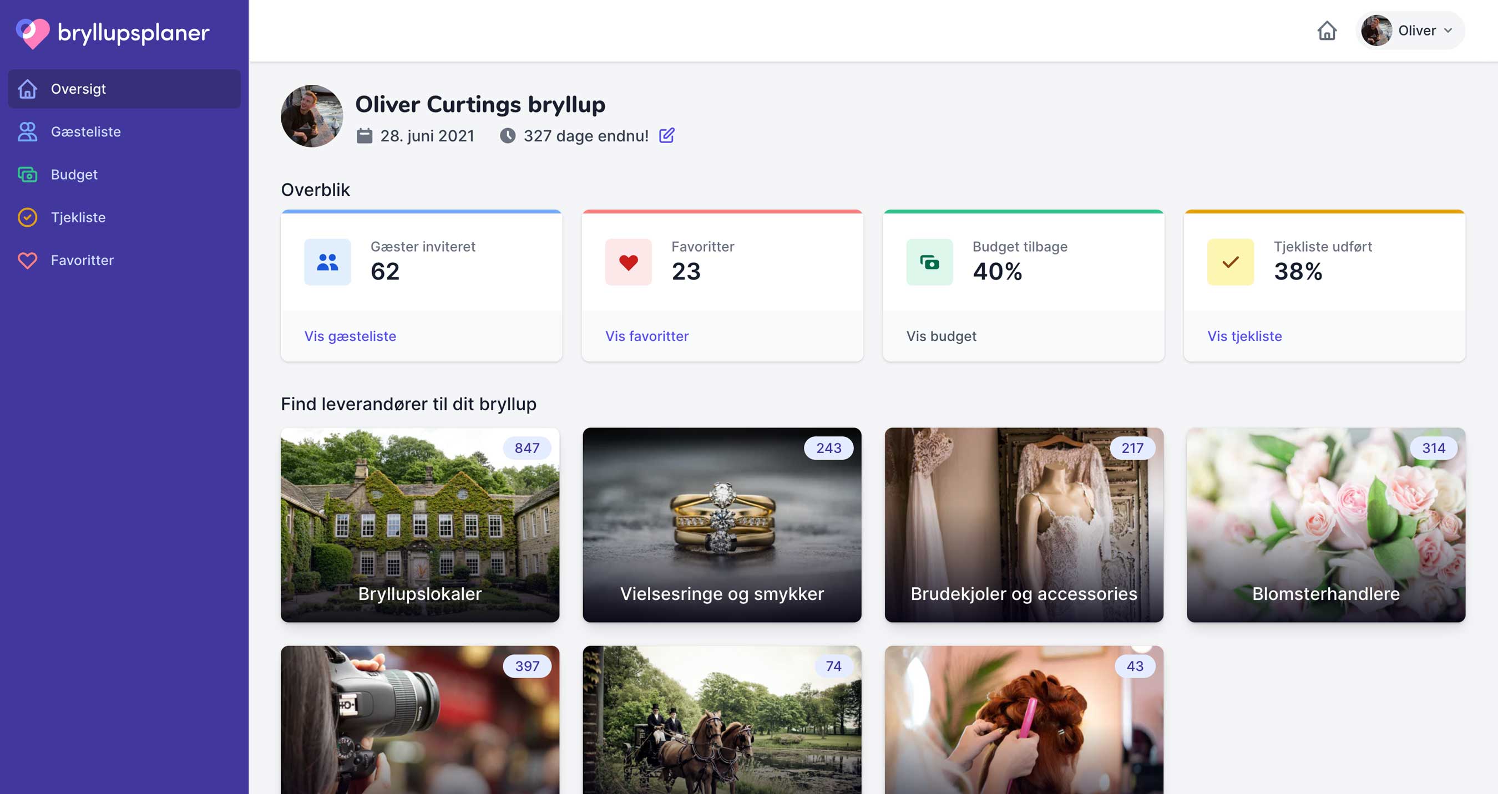The width and height of the screenshot is (1498, 794).
Task: Click the Vis gæsteliste link
Action: point(350,336)
